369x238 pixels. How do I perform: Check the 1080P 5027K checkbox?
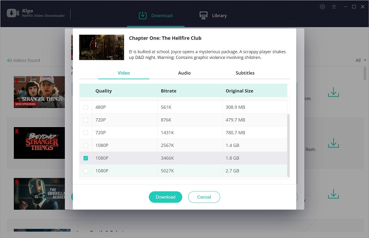pyautogui.click(x=86, y=171)
